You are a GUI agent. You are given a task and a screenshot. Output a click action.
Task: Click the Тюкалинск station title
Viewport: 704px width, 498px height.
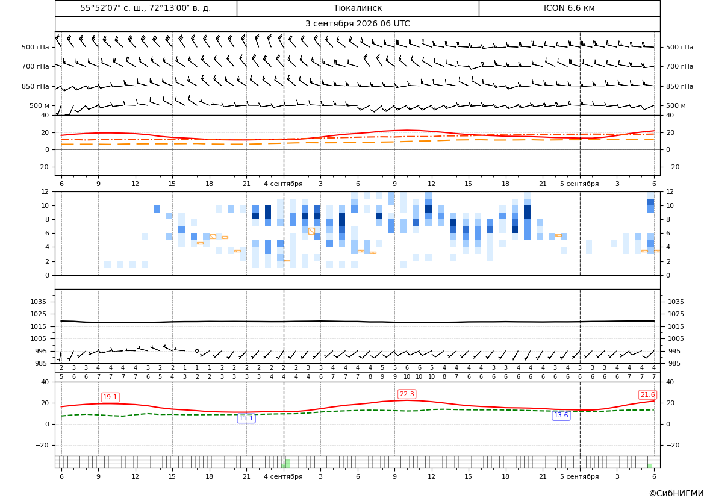tap(357, 8)
